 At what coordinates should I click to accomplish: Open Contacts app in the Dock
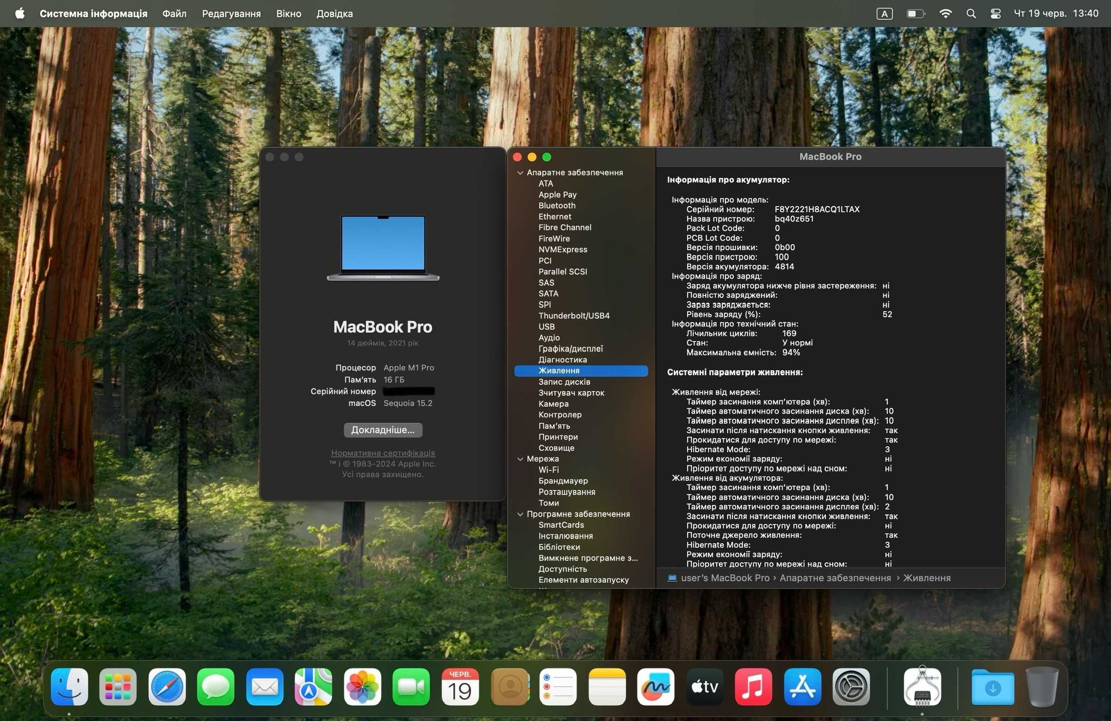[510, 686]
